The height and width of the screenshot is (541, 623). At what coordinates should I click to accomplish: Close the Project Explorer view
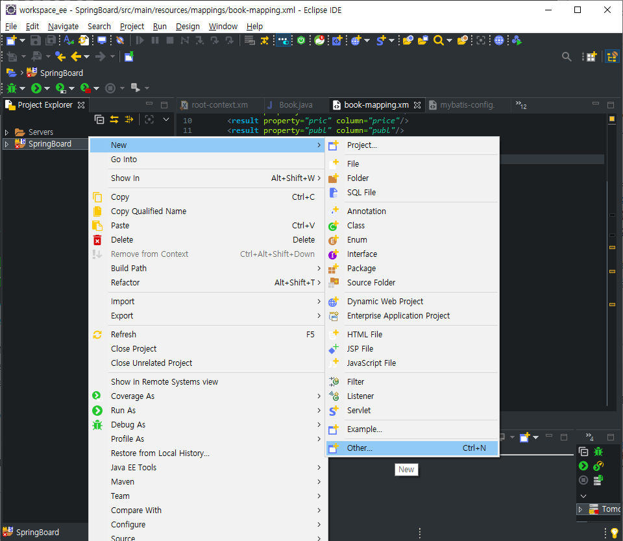[81, 105]
